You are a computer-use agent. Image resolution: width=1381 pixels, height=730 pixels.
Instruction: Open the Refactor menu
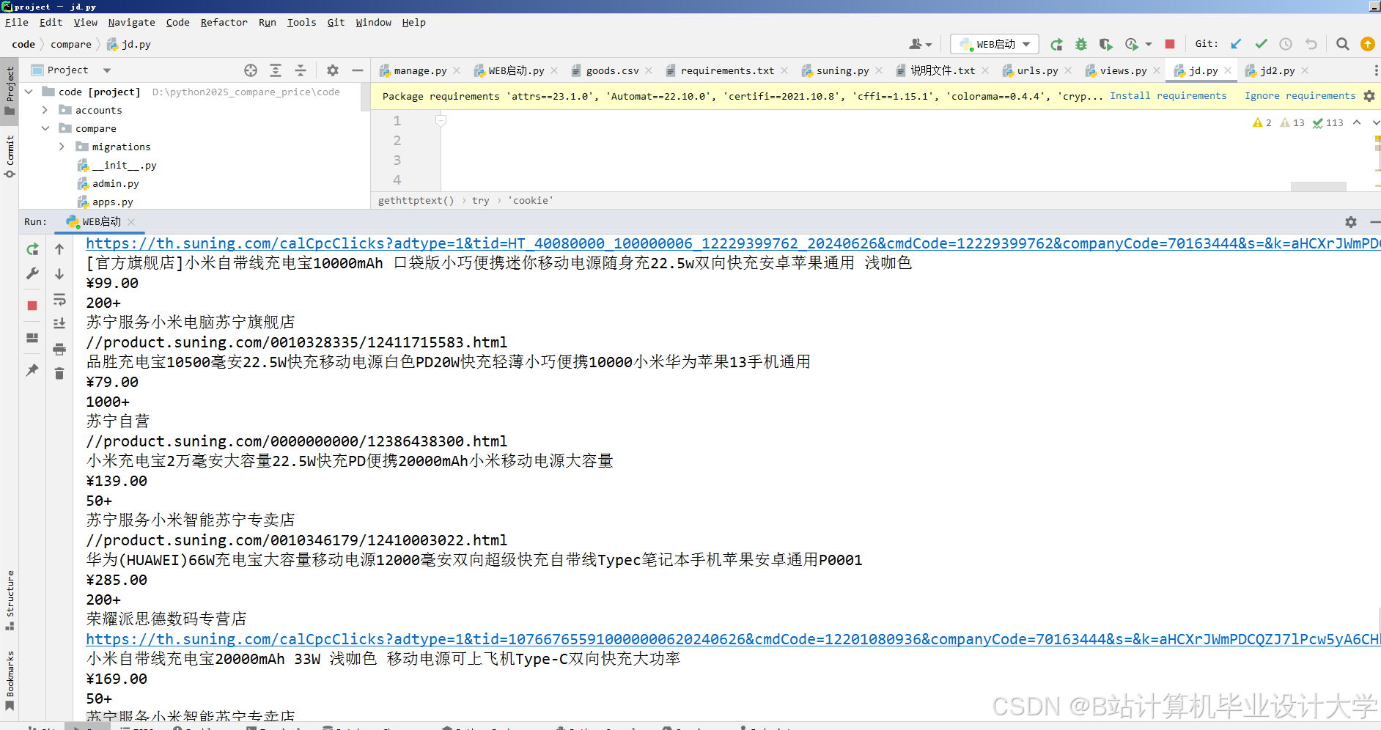[x=224, y=23]
